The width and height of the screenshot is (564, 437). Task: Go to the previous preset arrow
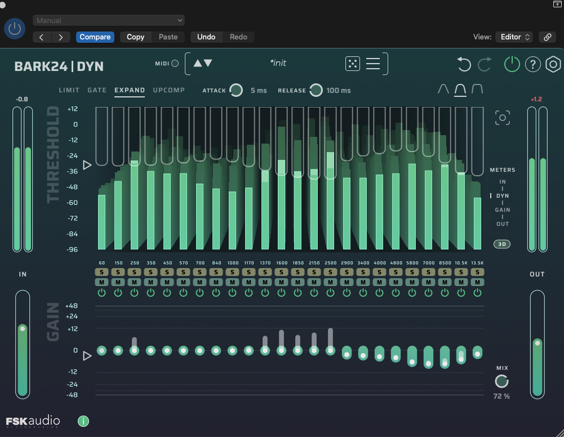click(41, 37)
